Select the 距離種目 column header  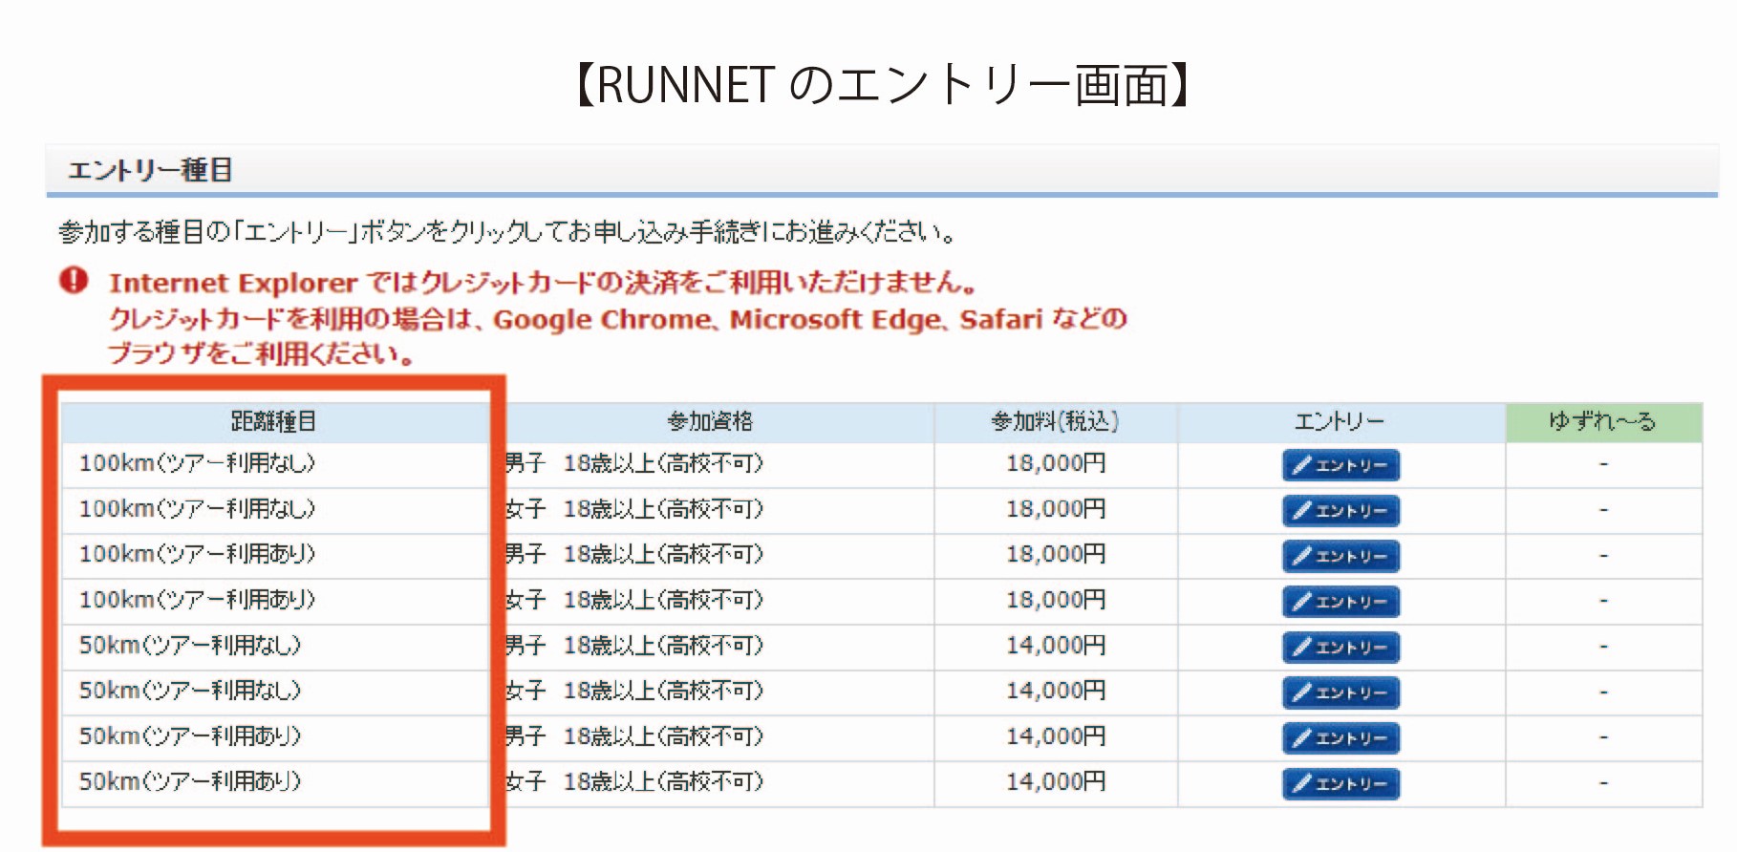tap(273, 421)
